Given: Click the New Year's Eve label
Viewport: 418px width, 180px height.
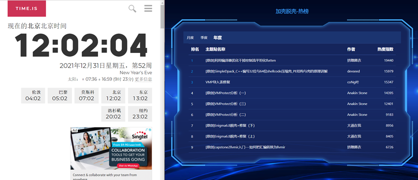Looking at the screenshot, I should coord(136,73).
